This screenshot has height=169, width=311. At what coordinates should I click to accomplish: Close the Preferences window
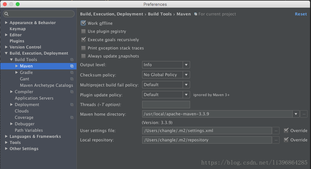tap(5, 4)
